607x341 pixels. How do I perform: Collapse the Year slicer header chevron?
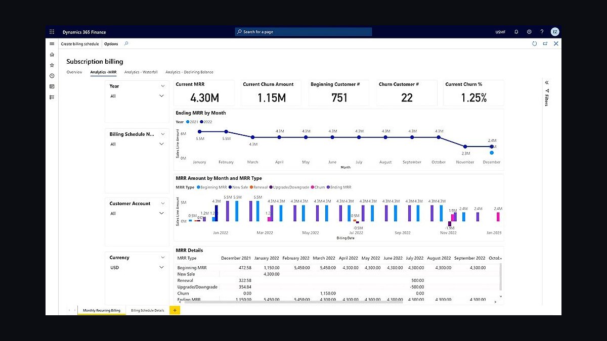[x=162, y=86]
